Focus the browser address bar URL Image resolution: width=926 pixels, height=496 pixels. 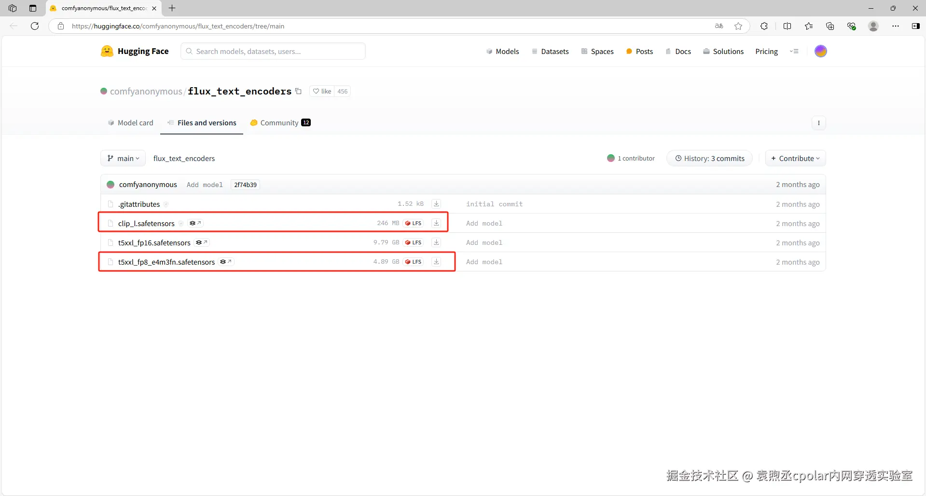(x=178, y=26)
